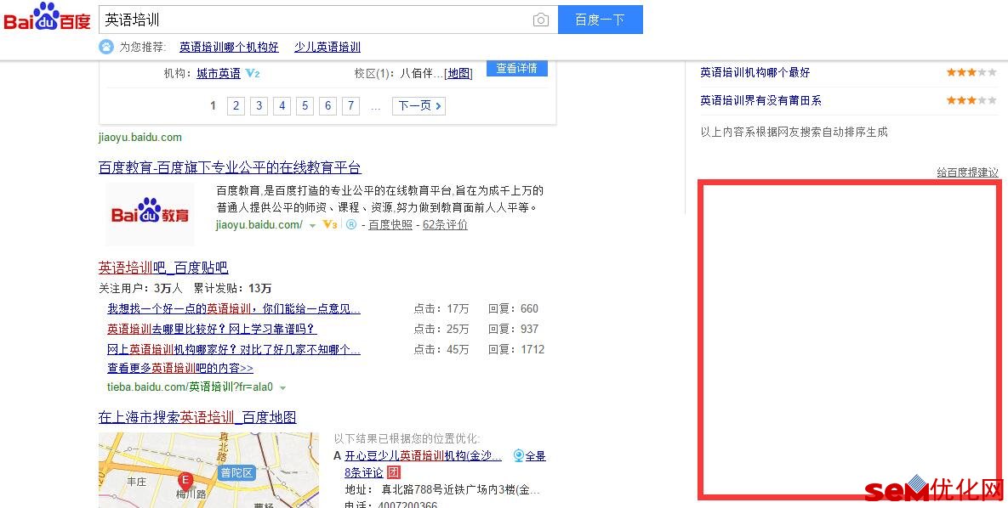Click 以上内容系根据网友搜索自动排序生成 note
Image resolution: width=1008 pixels, height=508 pixels.
click(x=794, y=132)
